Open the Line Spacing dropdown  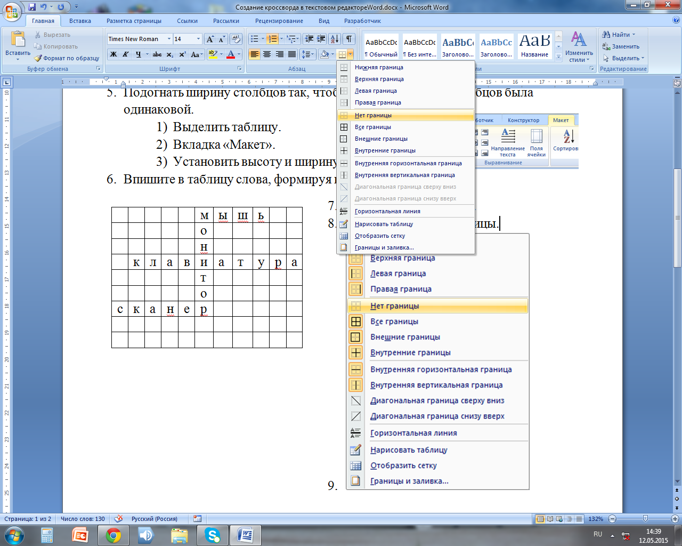tap(308, 54)
